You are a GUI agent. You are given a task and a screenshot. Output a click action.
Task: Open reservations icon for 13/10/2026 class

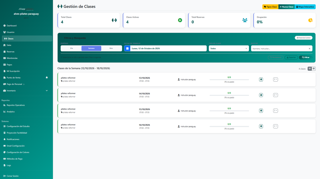(261, 80)
